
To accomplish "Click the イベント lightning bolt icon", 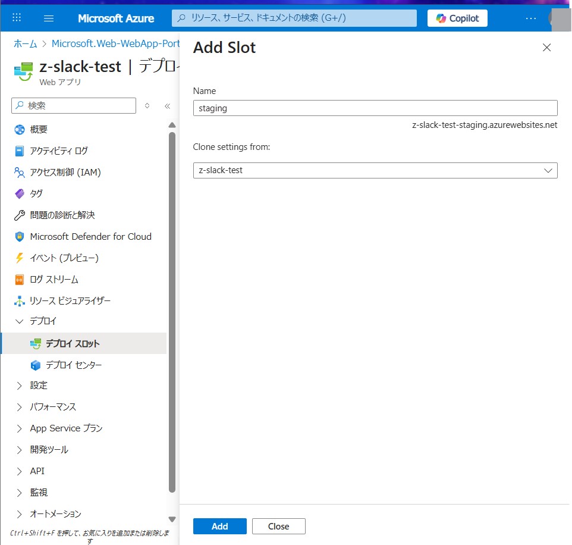I will 20,258.
